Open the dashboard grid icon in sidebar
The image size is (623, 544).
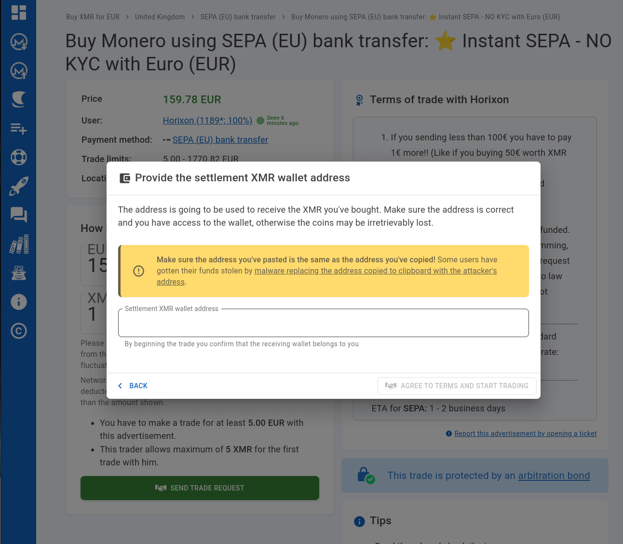pos(18,13)
